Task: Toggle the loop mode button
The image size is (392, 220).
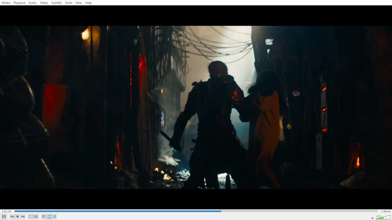Action: (49, 217)
